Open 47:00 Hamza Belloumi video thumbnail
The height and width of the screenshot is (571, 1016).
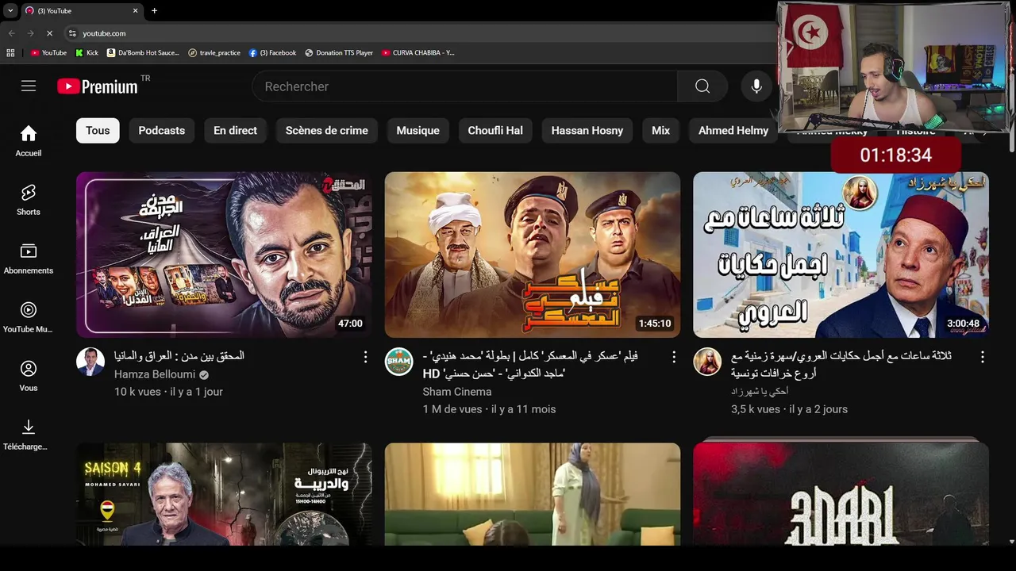224,255
